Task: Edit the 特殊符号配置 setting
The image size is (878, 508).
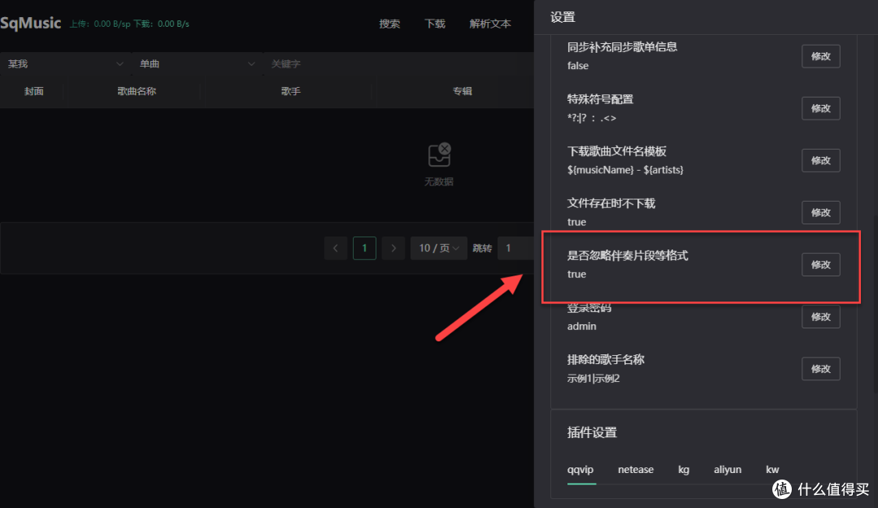Action: tap(820, 108)
